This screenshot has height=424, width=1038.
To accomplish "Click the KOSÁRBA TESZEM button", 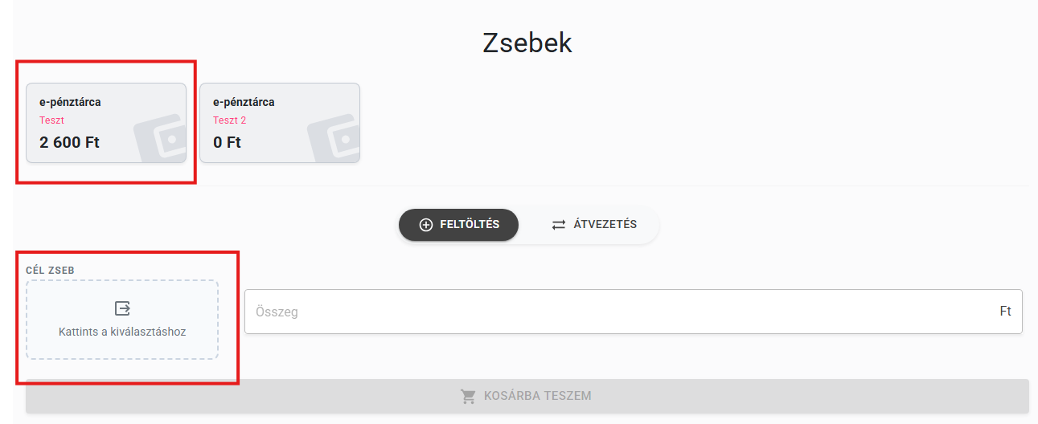I will tap(527, 397).
